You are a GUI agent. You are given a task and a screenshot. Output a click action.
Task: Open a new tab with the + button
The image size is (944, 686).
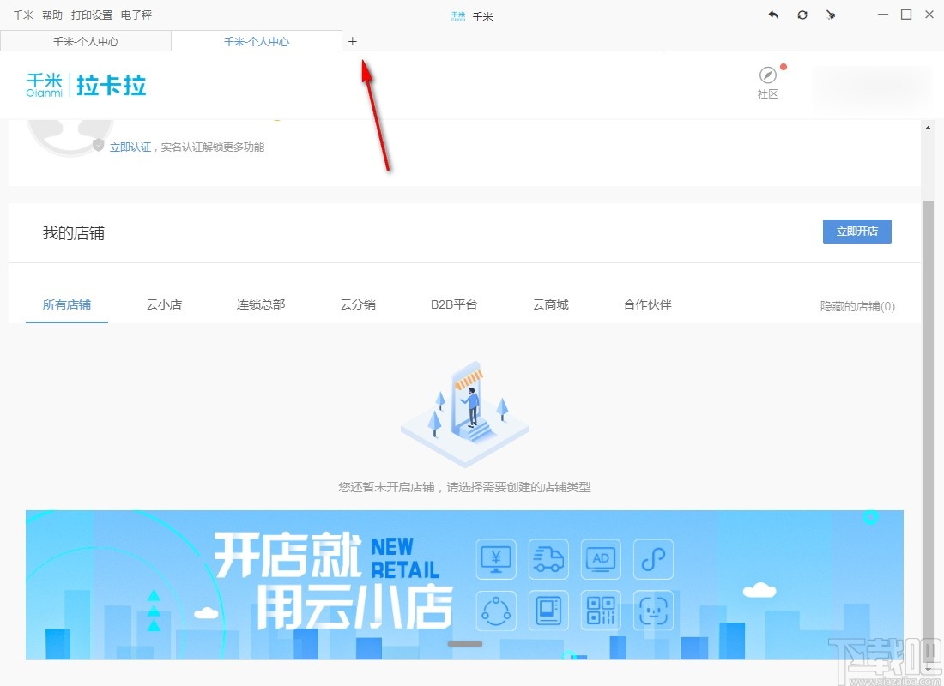pos(353,40)
